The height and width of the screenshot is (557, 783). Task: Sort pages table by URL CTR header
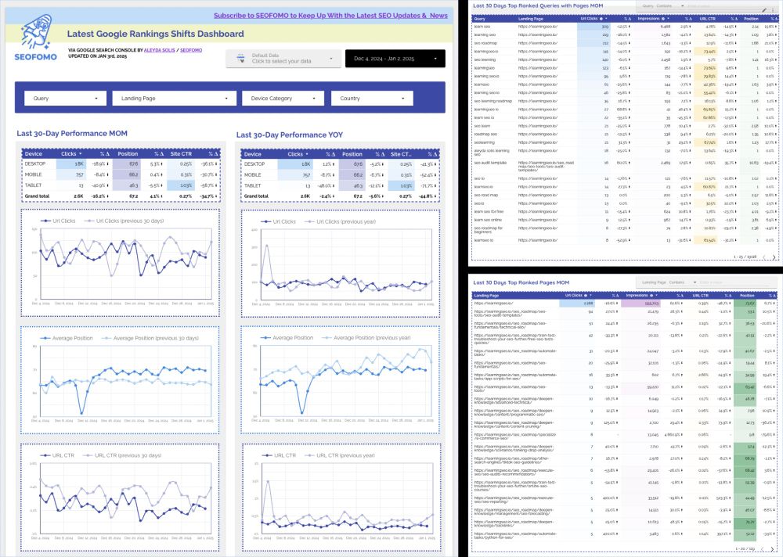(x=701, y=296)
